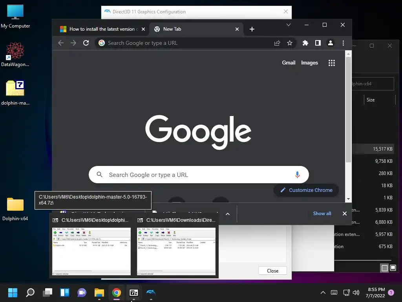The width and height of the screenshot is (402, 302).
Task: Open Dolphin emulator taskbar icon
Action: pos(151,293)
